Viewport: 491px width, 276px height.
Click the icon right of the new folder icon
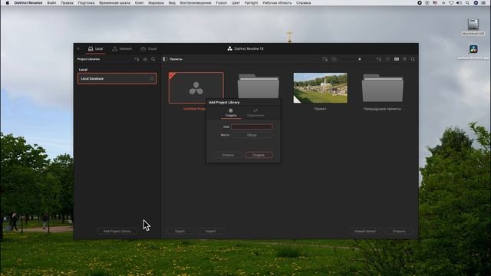334,59
